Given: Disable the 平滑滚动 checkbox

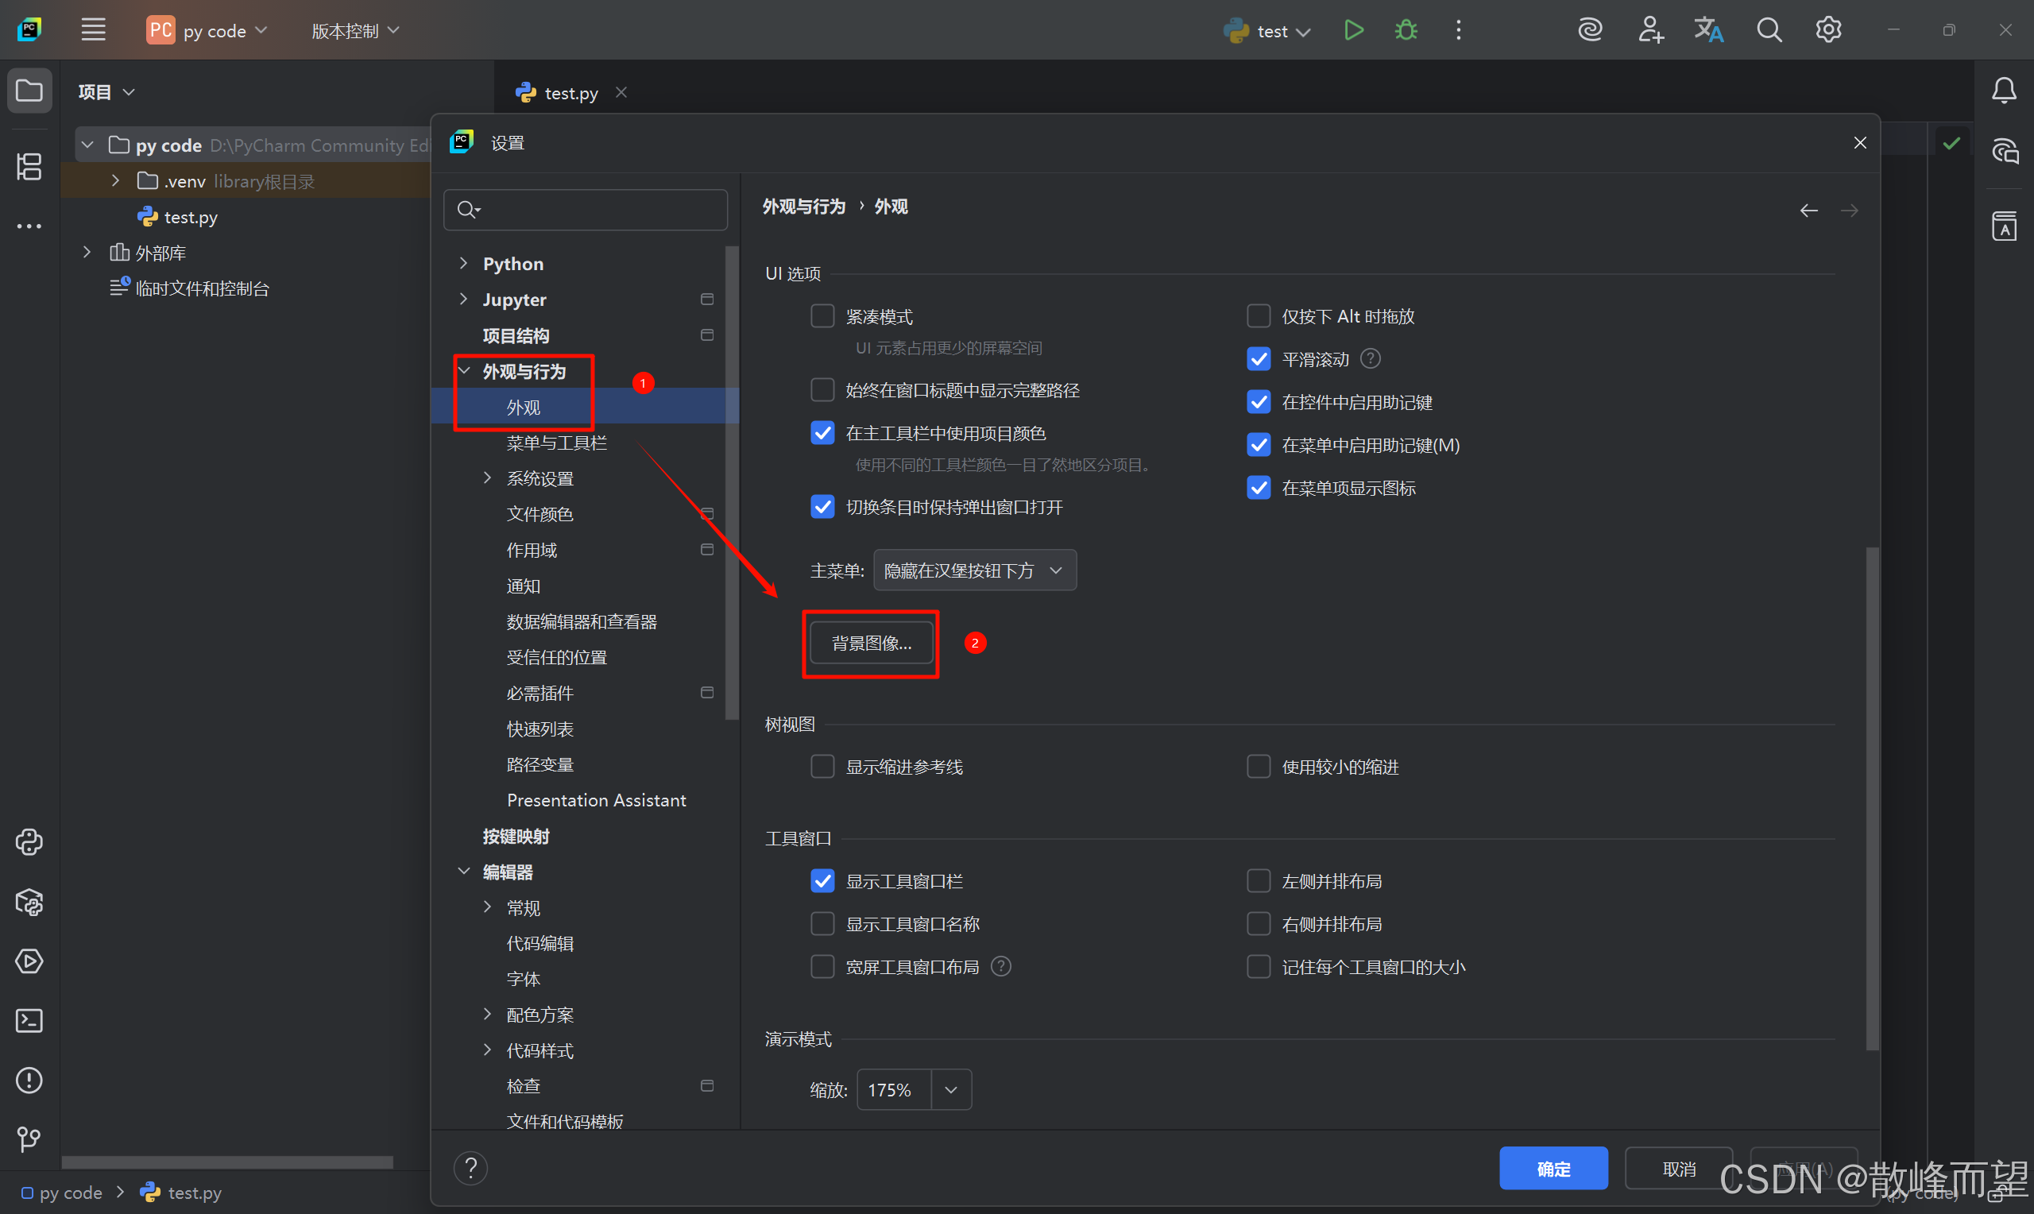Looking at the screenshot, I should click(x=1259, y=358).
